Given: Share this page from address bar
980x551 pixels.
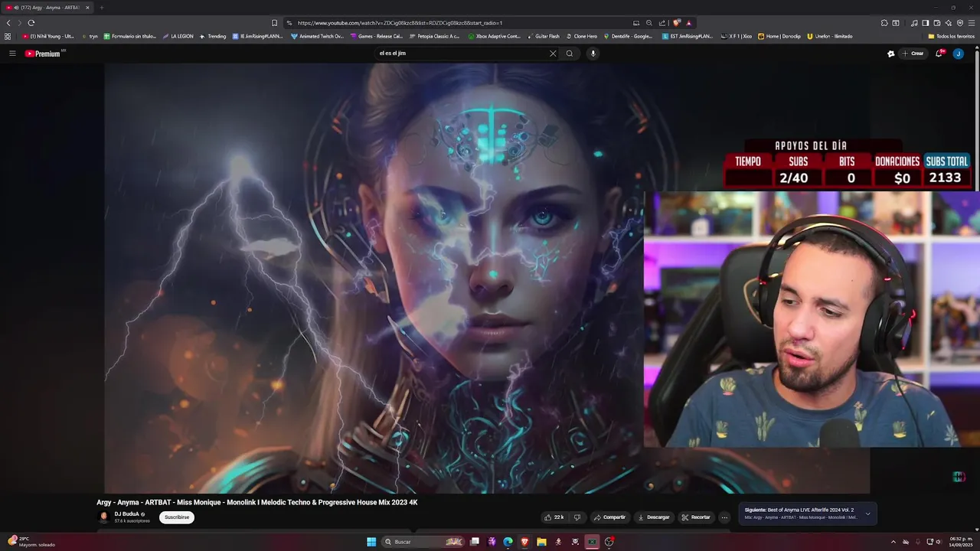Looking at the screenshot, I should (662, 23).
